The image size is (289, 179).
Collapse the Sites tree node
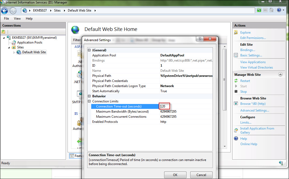pyautogui.click(x=9, y=48)
